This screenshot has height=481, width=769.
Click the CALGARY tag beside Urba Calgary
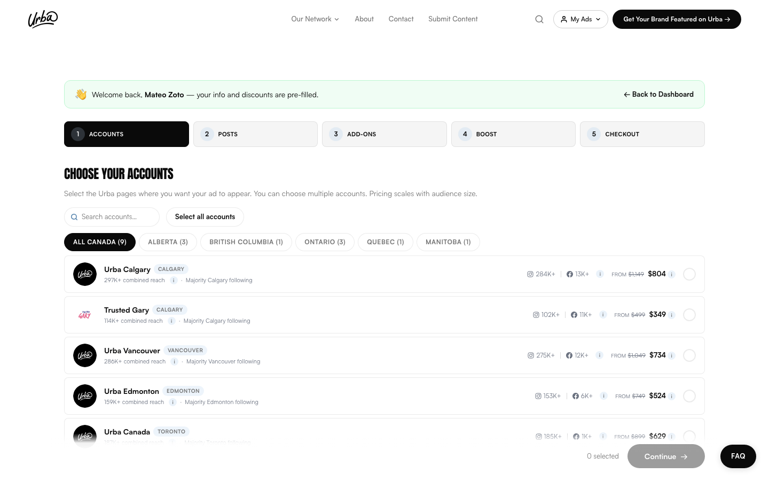click(x=171, y=269)
